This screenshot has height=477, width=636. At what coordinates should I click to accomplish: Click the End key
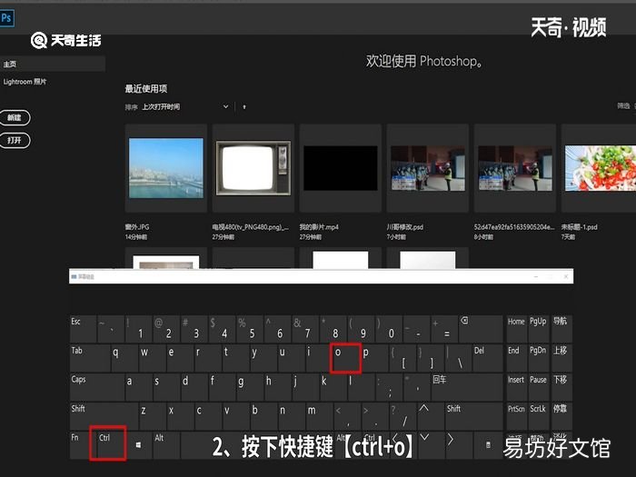[x=516, y=358]
